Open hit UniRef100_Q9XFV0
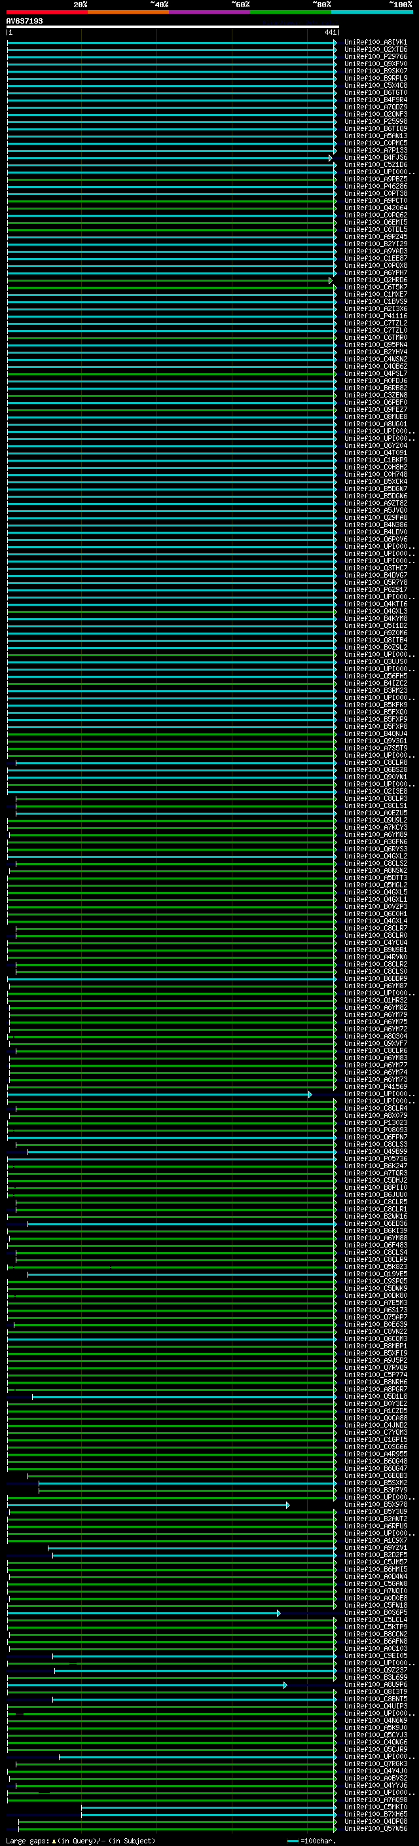Image resolution: width=419 pixels, height=1846 pixels. 376,64
